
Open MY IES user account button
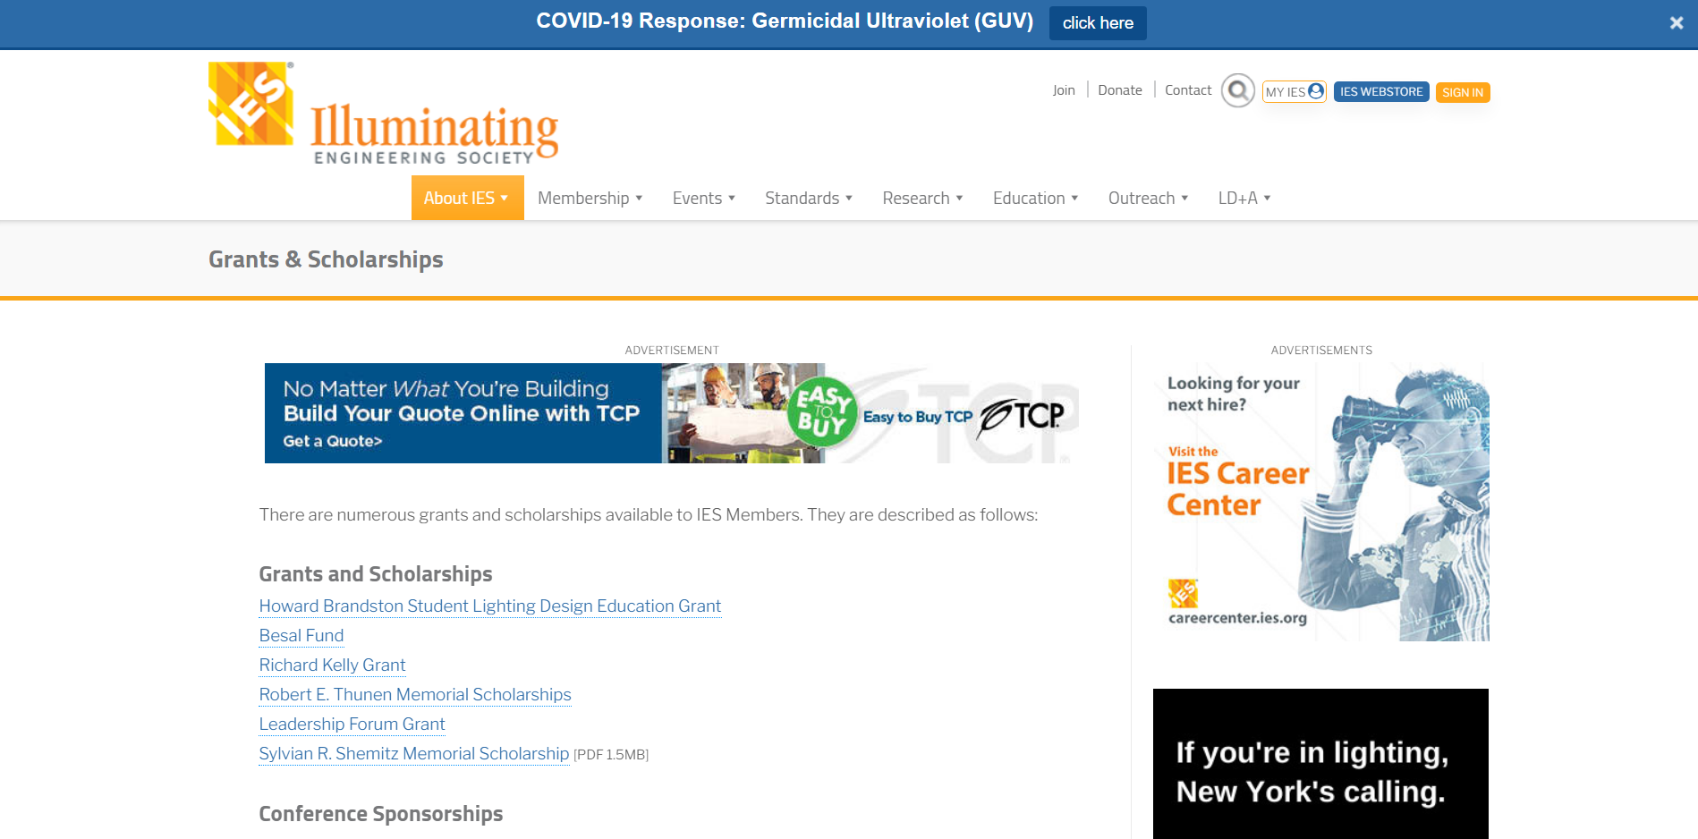pyautogui.click(x=1294, y=92)
